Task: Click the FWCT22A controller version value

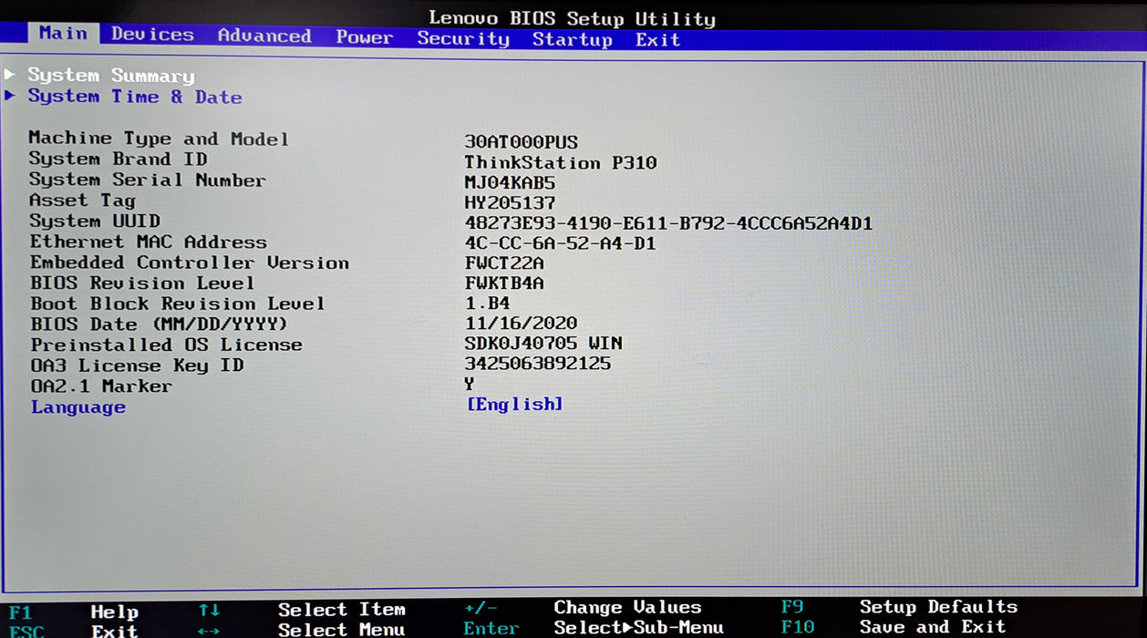Action: point(504,263)
